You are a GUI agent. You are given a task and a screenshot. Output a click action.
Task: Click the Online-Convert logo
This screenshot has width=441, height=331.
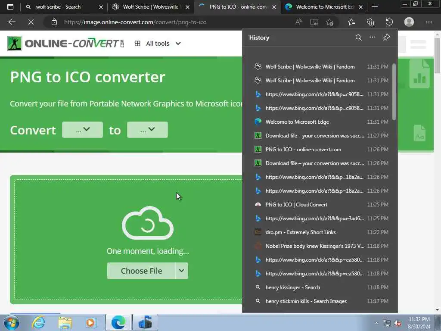pos(65,44)
